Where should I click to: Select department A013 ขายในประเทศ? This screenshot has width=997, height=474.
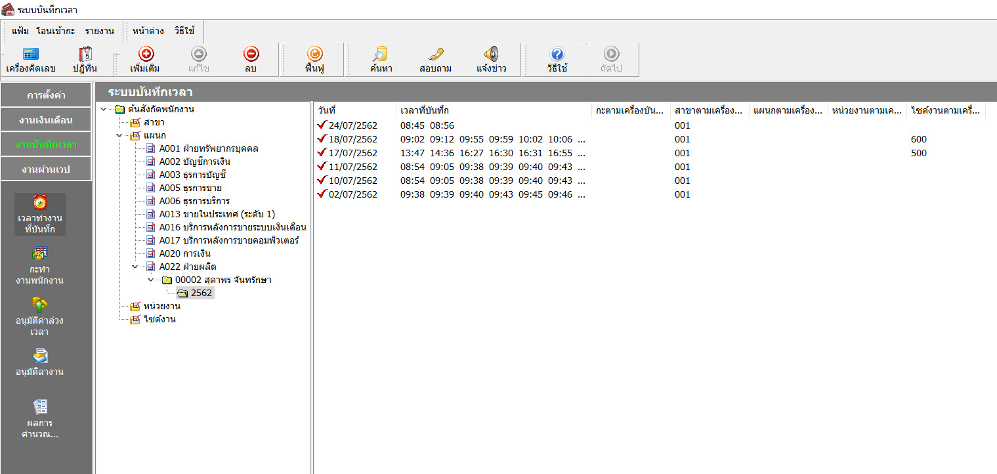[211, 214]
